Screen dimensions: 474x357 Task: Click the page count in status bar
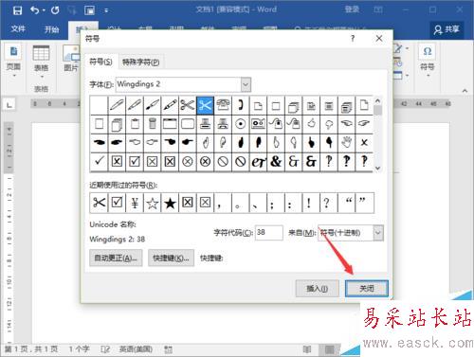point(31,349)
